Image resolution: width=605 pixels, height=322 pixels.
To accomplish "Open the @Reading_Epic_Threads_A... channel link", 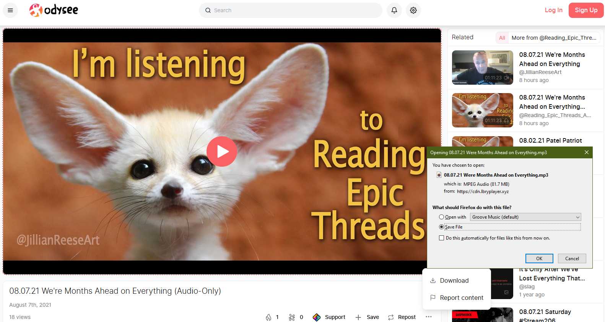I will coord(555,115).
